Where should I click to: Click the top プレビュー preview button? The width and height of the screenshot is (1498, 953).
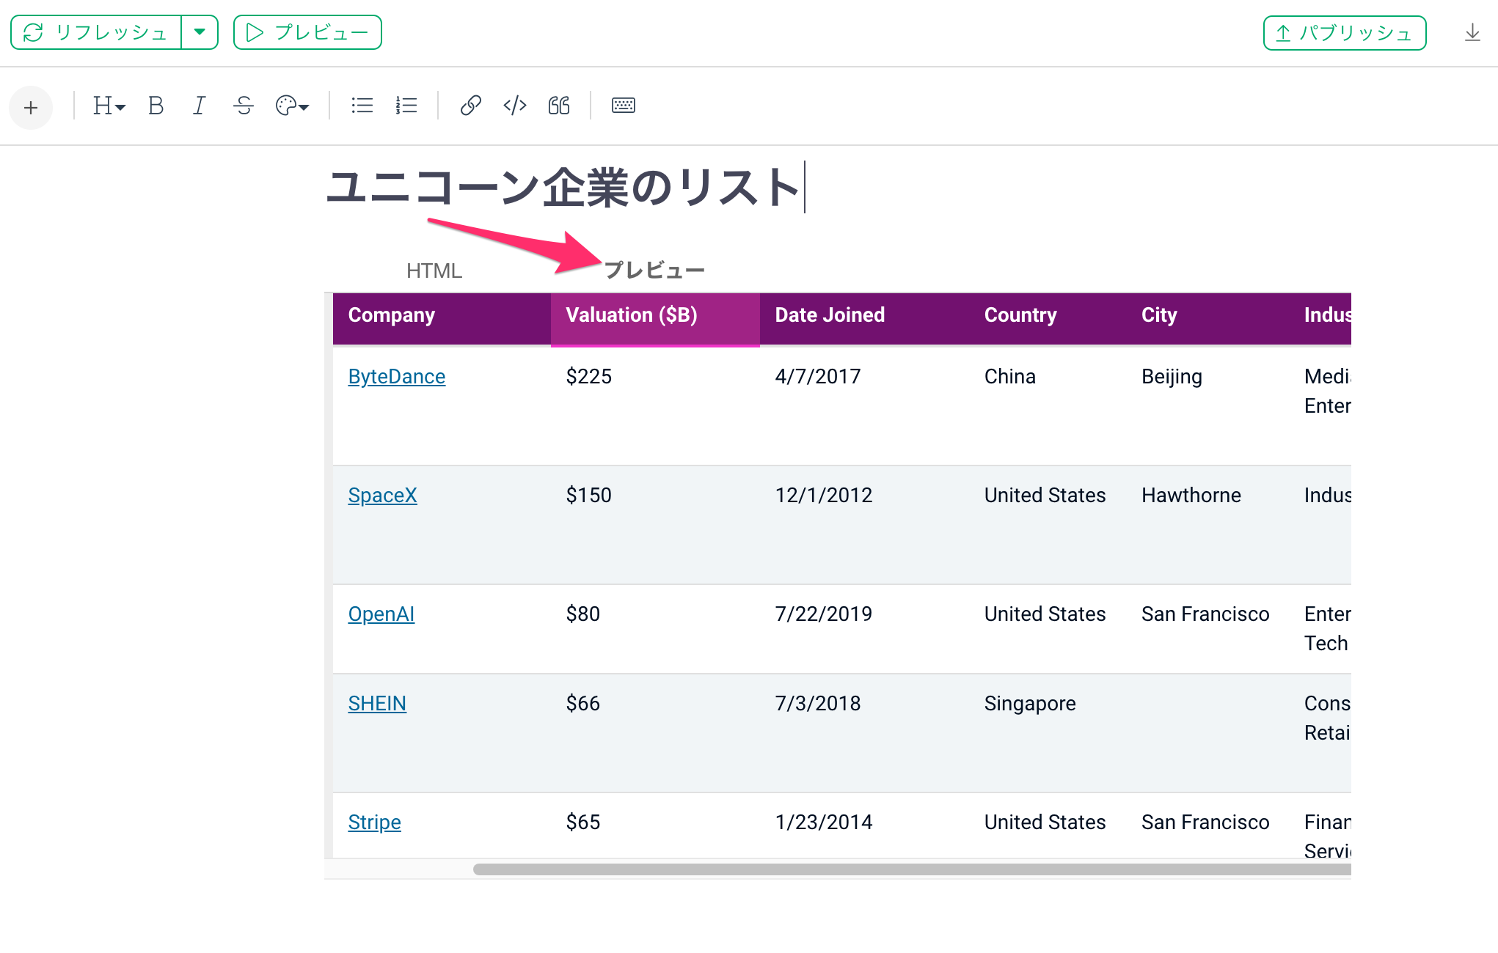pos(307,32)
